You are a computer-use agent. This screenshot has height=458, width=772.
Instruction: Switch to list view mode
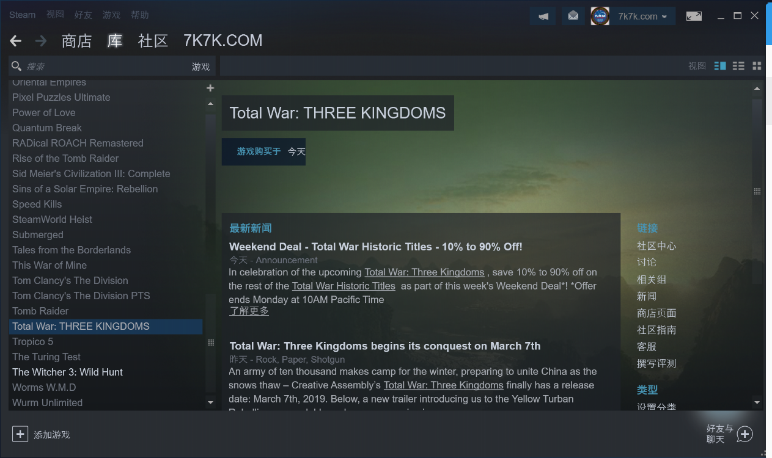tap(738, 66)
